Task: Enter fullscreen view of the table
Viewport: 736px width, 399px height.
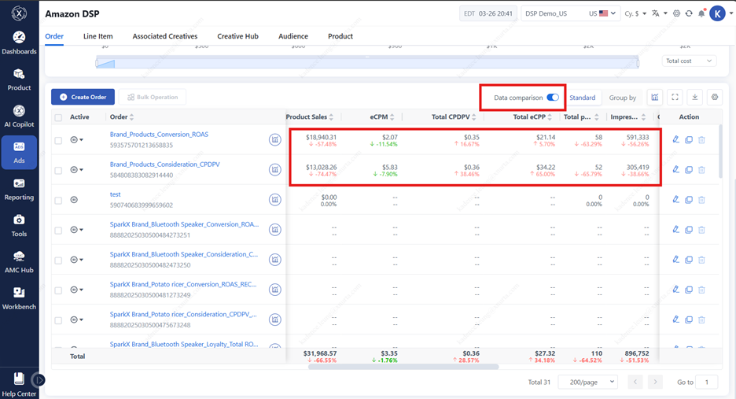Action: tap(675, 98)
